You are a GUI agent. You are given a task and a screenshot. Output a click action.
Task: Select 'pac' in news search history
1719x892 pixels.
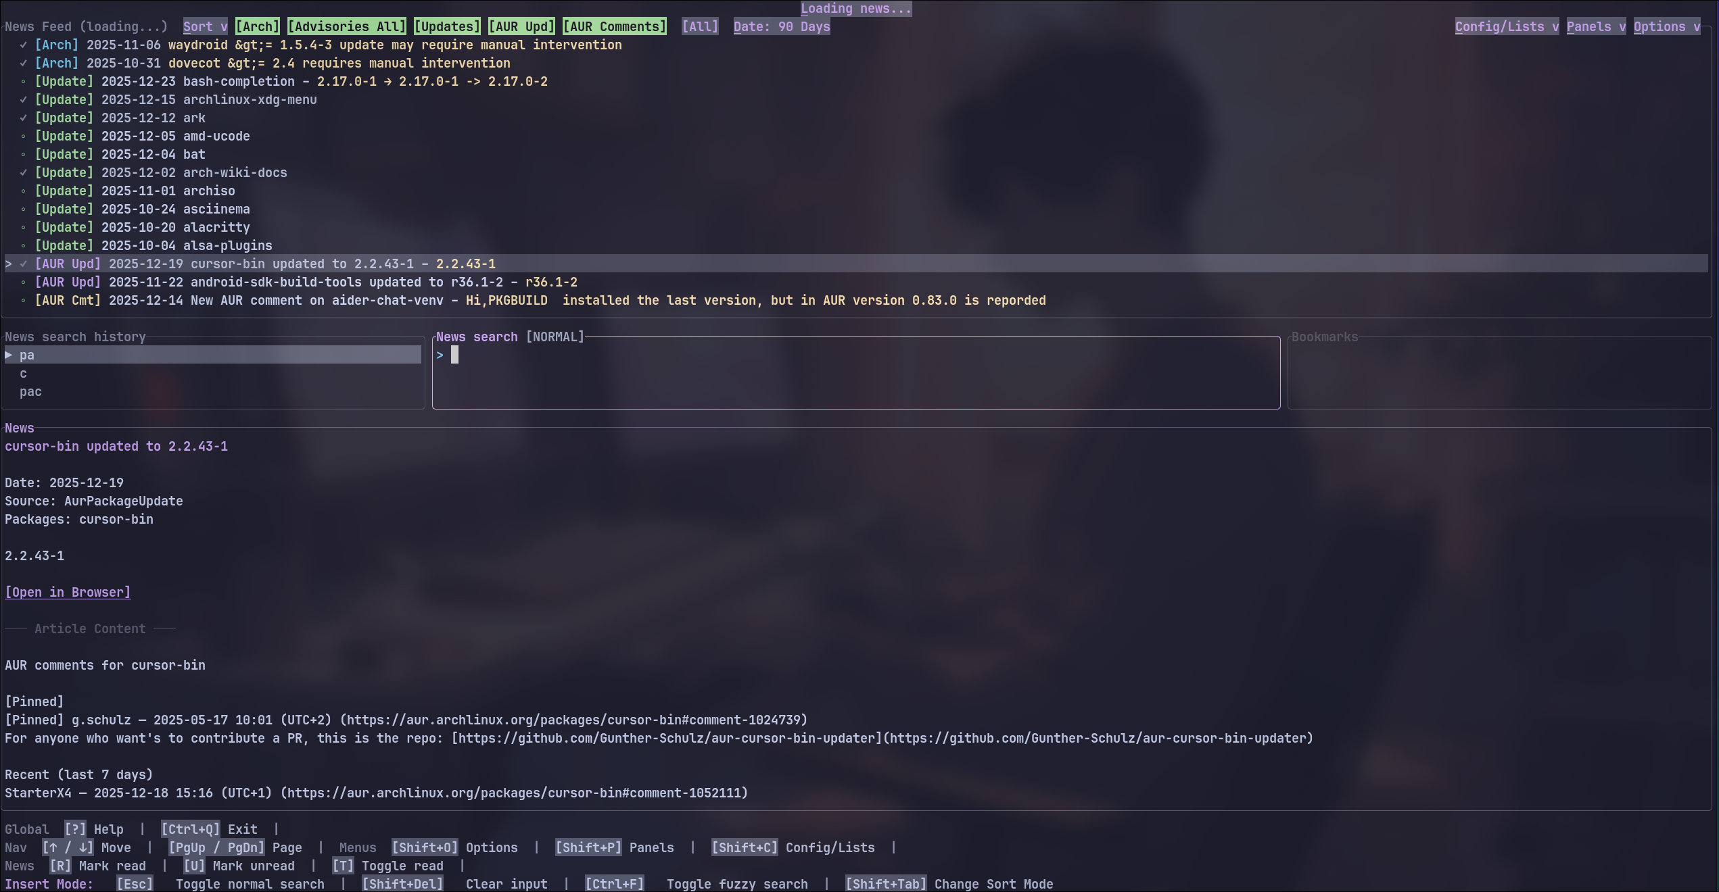point(213,391)
